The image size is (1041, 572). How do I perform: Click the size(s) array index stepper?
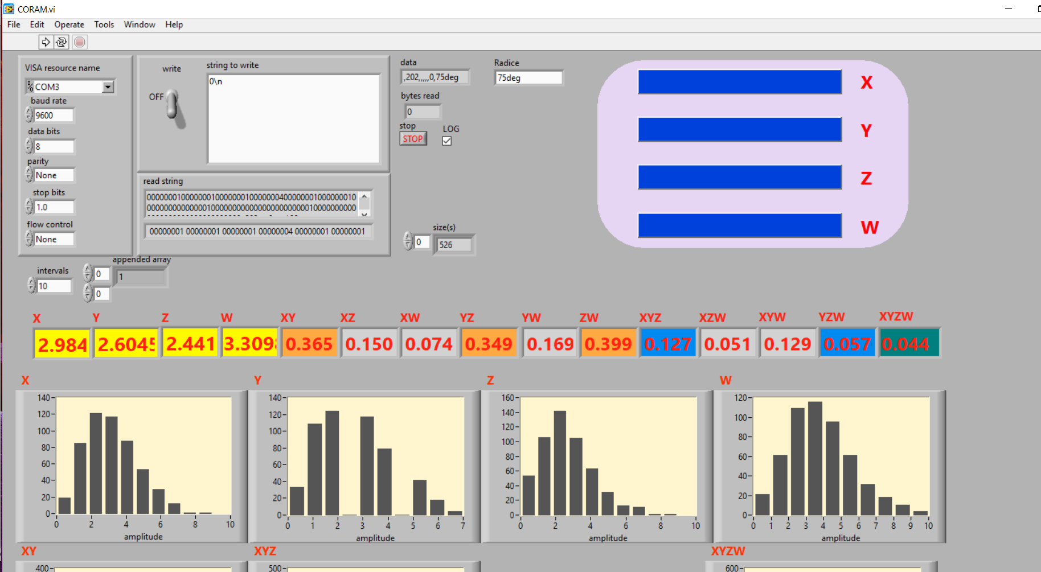(x=408, y=241)
